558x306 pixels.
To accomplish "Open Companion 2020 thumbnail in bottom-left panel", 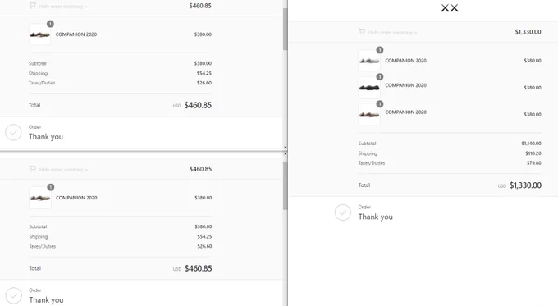I will (x=40, y=198).
